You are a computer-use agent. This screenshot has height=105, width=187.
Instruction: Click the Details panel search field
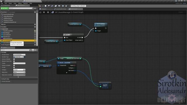(16, 50)
